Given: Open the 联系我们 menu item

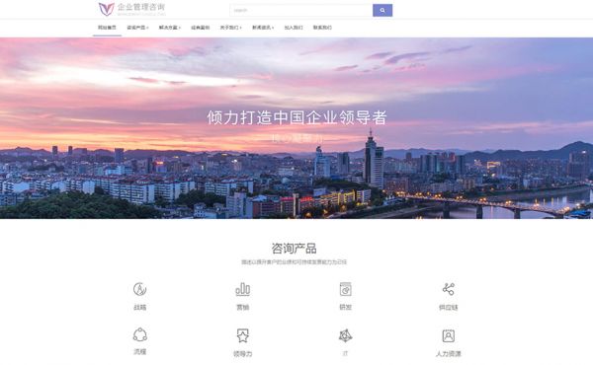Looking at the screenshot, I should (x=322, y=28).
